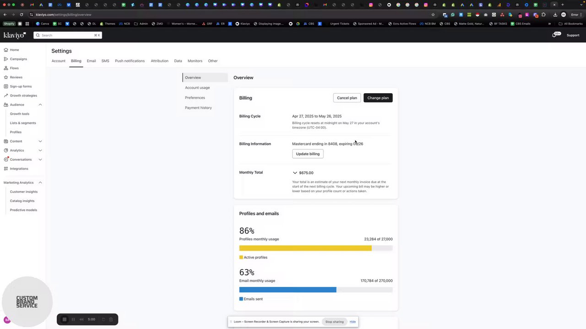This screenshot has height=329, width=586.
Task: Pause the Loom recording
Action: tap(73, 319)
